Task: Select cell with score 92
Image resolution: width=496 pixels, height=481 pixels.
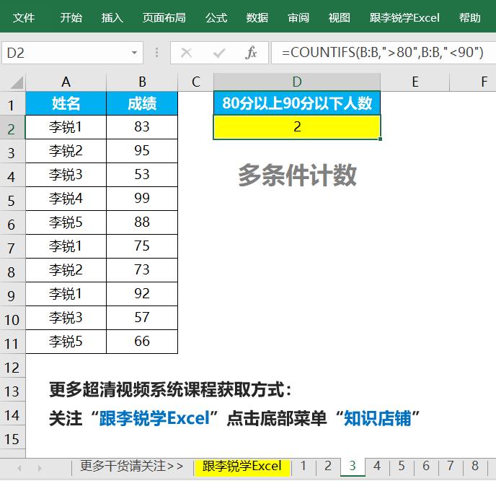Action: point(142,294)
